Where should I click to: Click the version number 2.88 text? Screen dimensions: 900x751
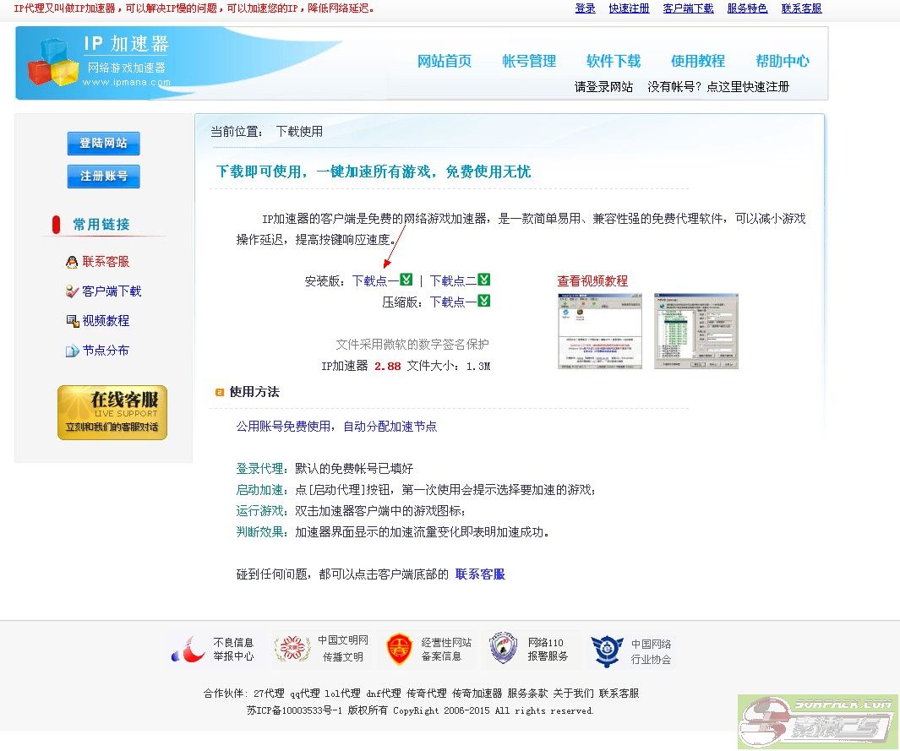387,366
